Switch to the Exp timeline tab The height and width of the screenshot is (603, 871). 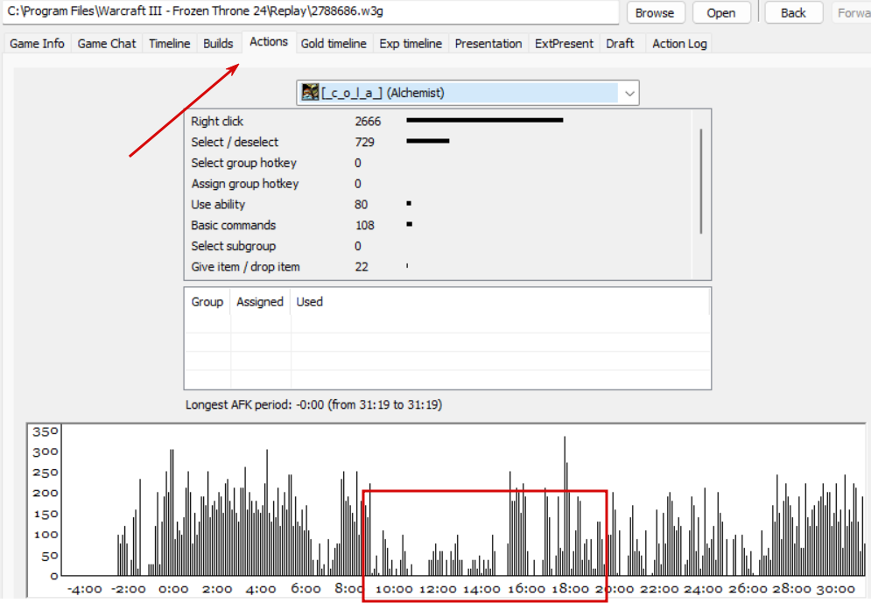tap(411, 43)
